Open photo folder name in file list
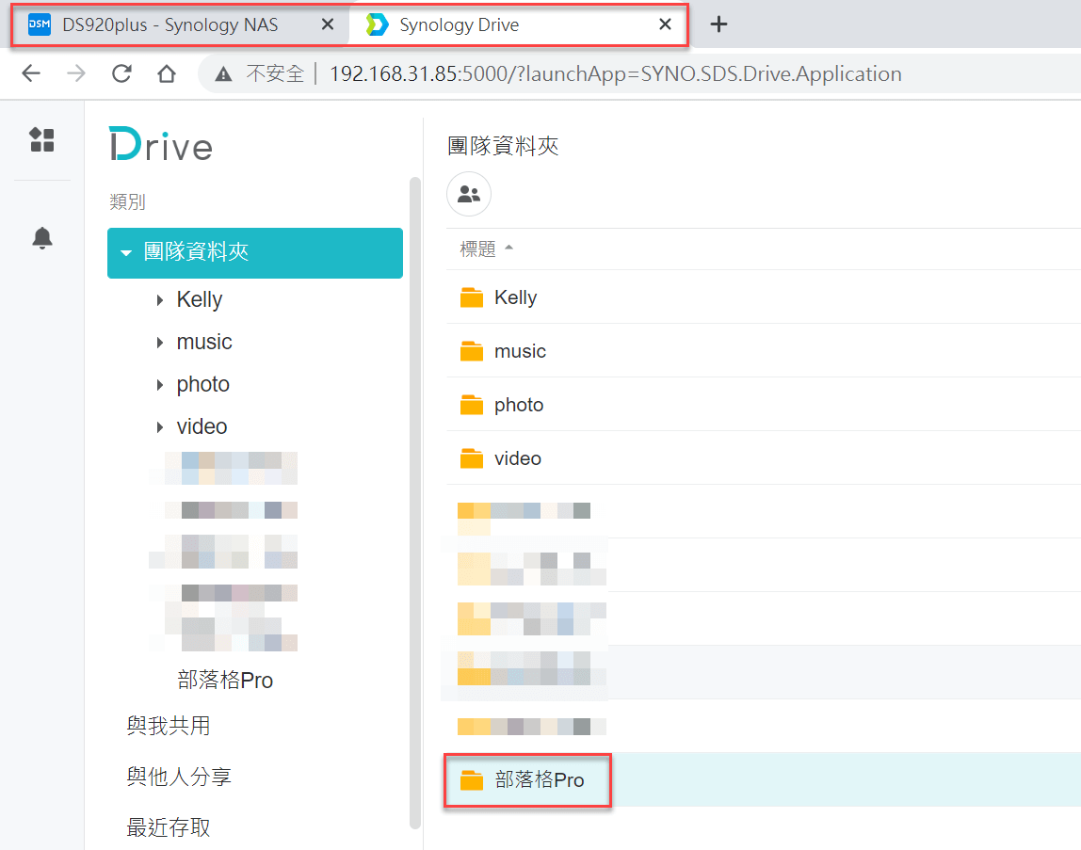The height and width of the screenshot is (850, 1081). coord(519,405)
